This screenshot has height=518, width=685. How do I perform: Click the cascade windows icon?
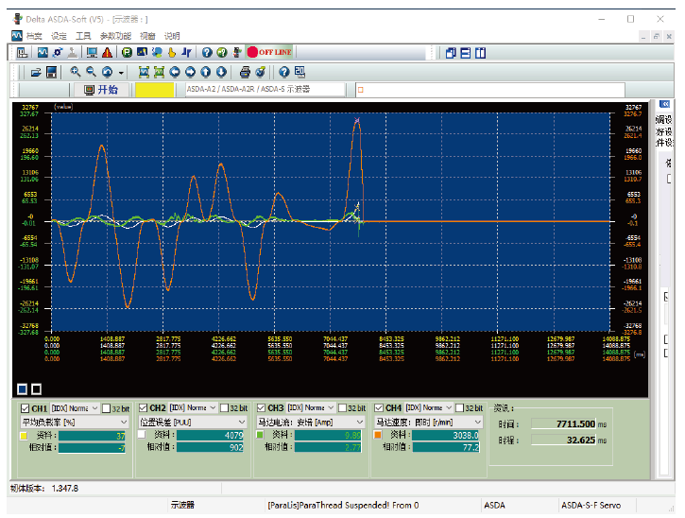451,52
